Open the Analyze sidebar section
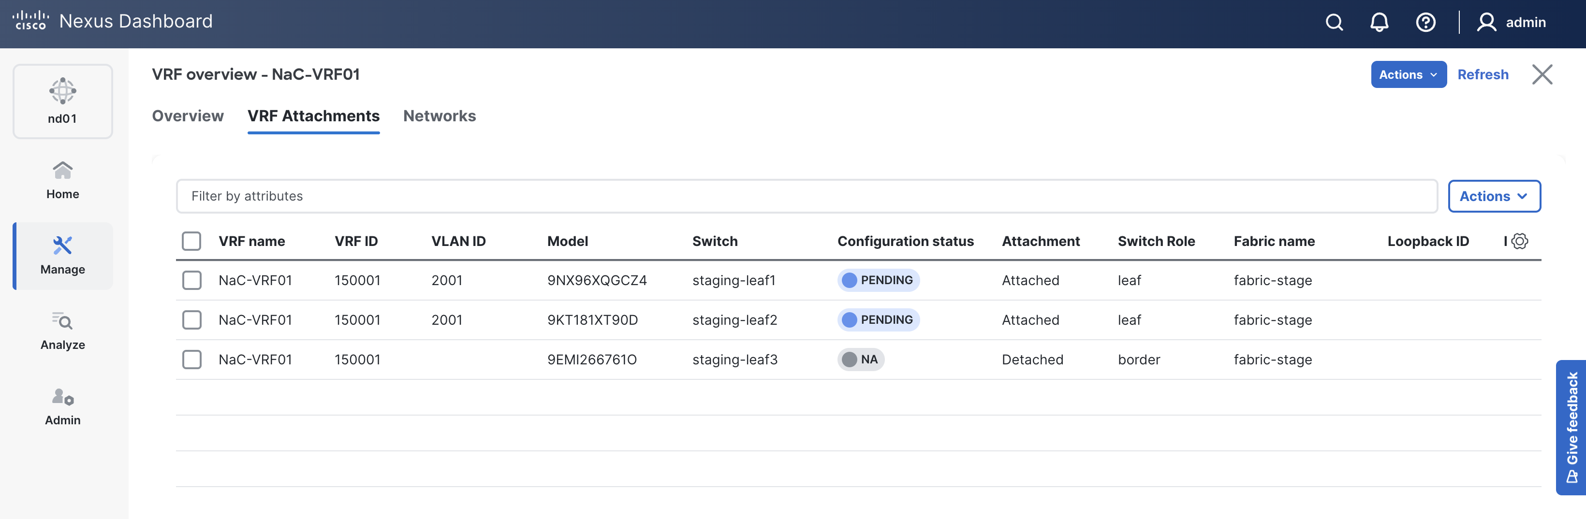 coord(63,331)
